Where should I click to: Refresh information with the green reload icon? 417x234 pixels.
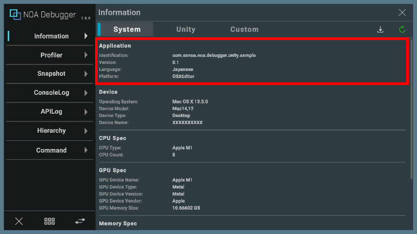[x=402, y=29]
